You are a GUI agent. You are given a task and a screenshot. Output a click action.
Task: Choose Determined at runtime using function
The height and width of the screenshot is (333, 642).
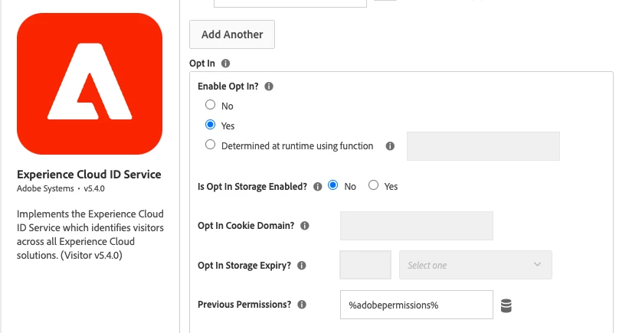click(x=210, y=145)
